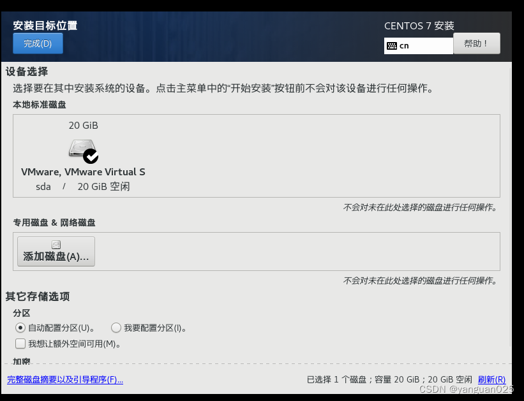524x401 pixels.
Task: Click the checkmark on the selected disk
Action: pos(91,156)
